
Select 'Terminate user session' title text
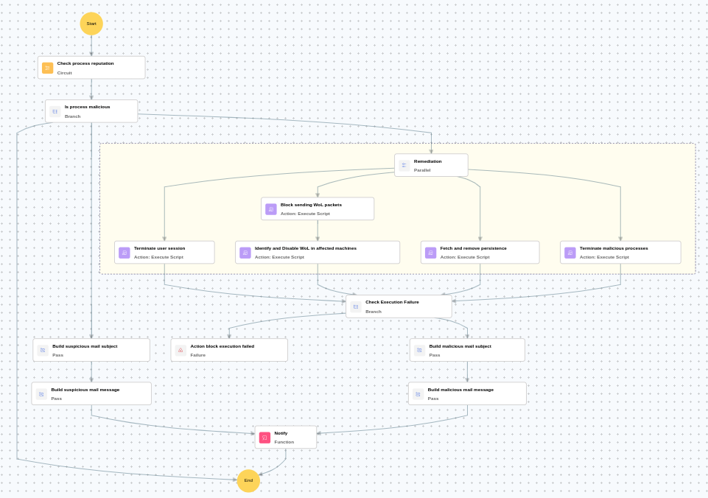coord(159,248)
